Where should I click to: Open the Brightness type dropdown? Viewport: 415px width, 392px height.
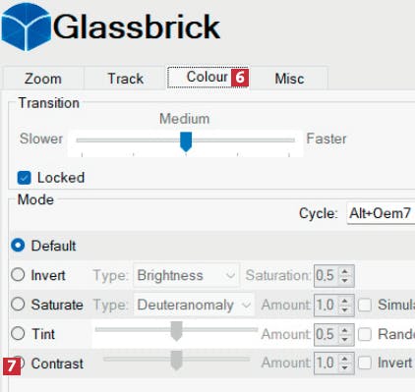pos(186,275)
